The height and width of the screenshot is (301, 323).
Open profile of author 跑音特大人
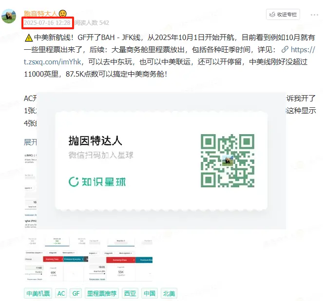(40, 14)
